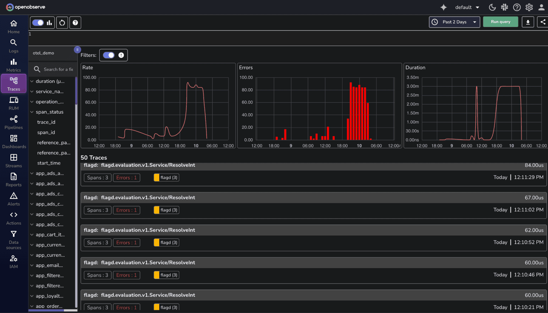This screenshot has width=548, height=313.
Task: Toggle the Filters switch
Action: click(x=109, y=55)
